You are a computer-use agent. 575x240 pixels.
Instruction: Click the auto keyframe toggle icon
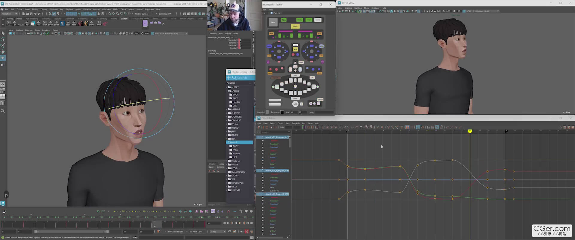[247, 232]
